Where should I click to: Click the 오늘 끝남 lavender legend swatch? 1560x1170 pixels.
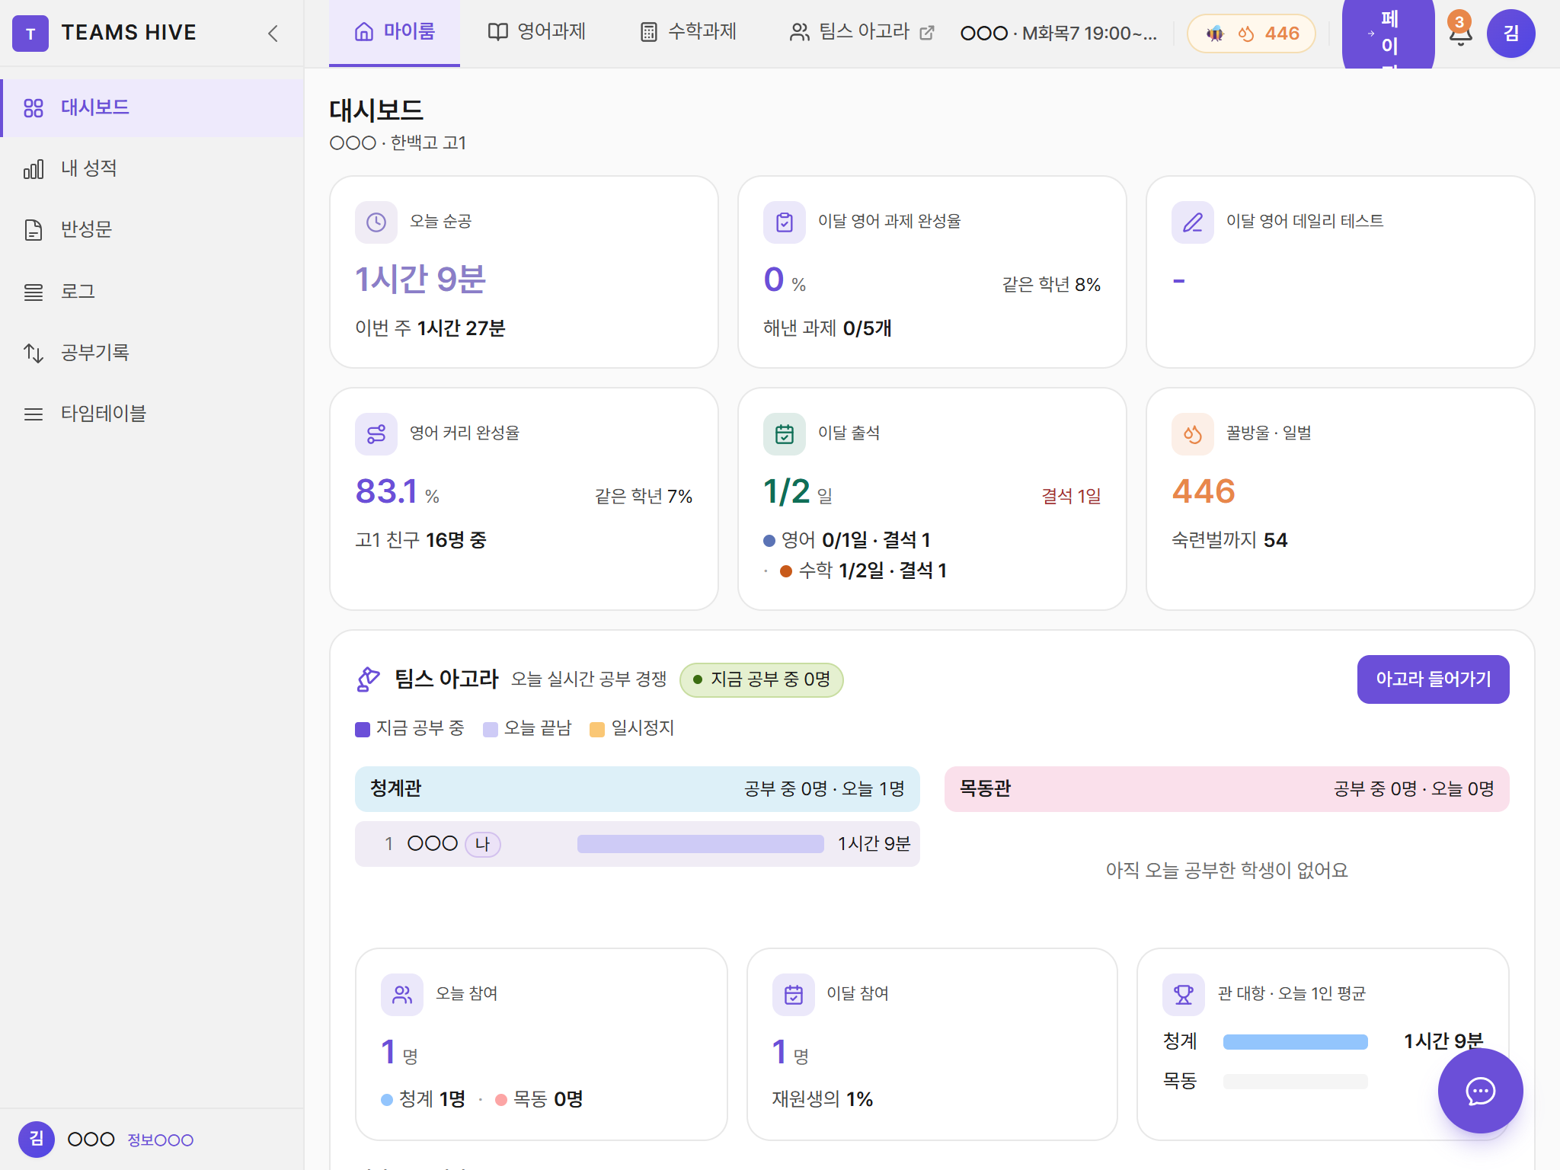point(491,730)
